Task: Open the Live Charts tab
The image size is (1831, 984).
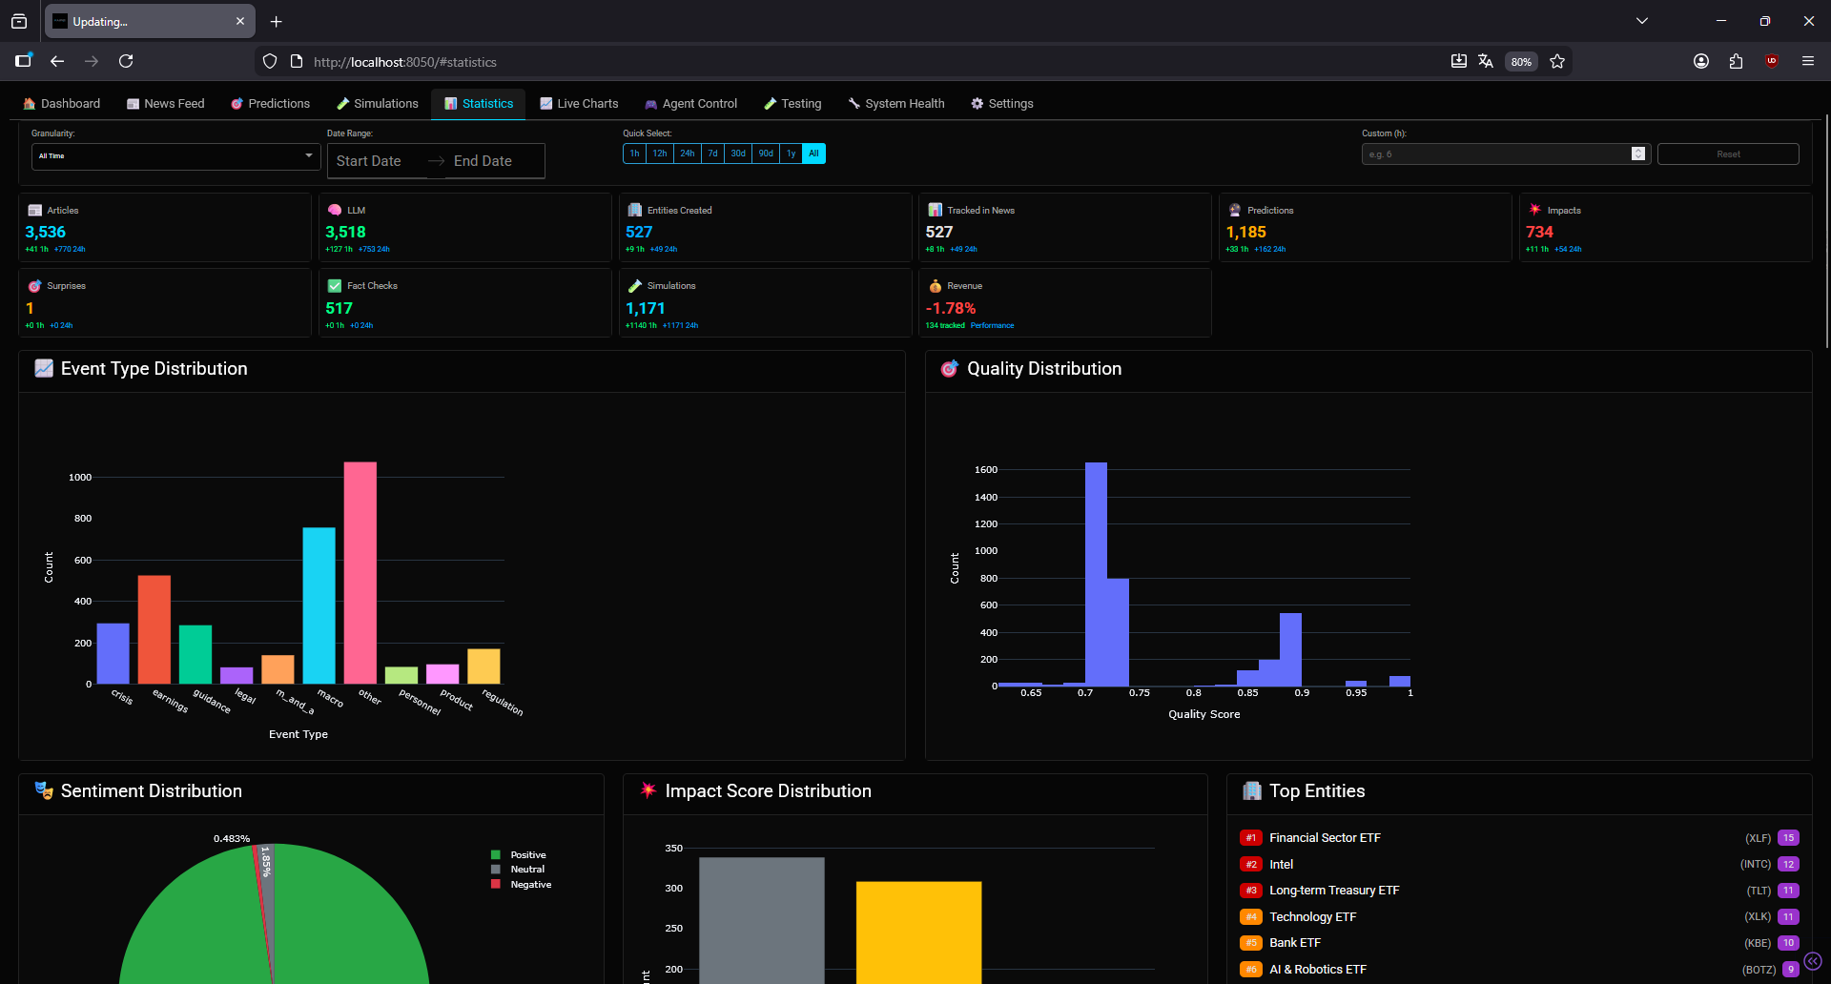Action: 579,104
